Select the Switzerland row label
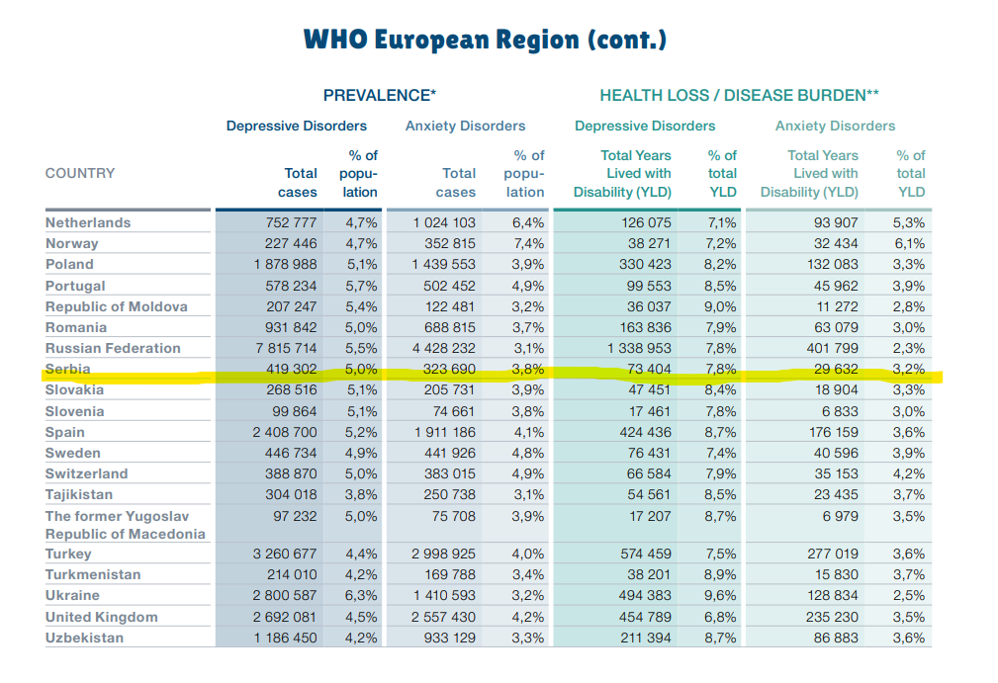This screenshot has width=998, height=683. pyautogui.click(x=87, y=473)
